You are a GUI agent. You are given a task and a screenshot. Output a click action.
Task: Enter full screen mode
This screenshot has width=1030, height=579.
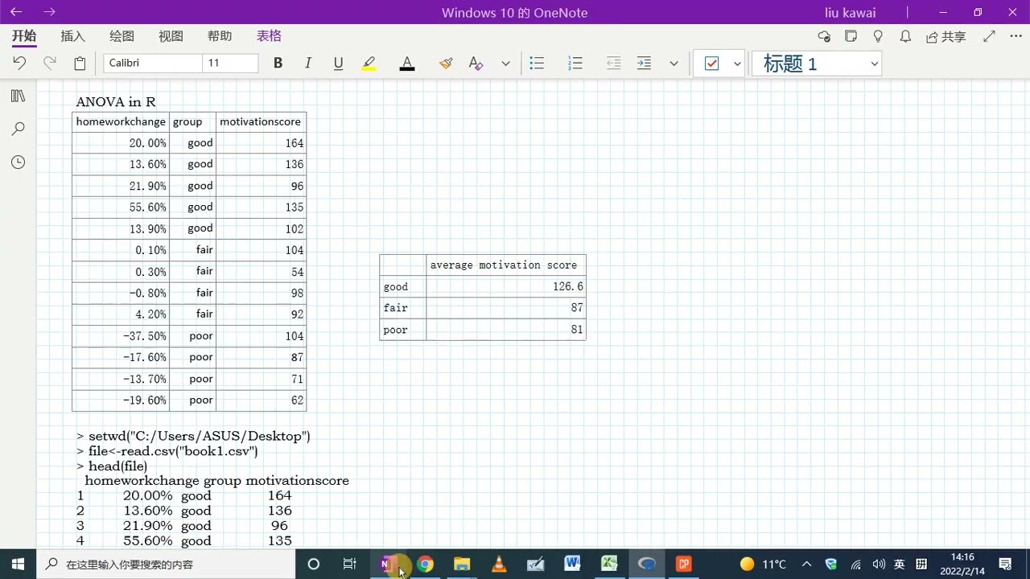[x=989, y=36]
